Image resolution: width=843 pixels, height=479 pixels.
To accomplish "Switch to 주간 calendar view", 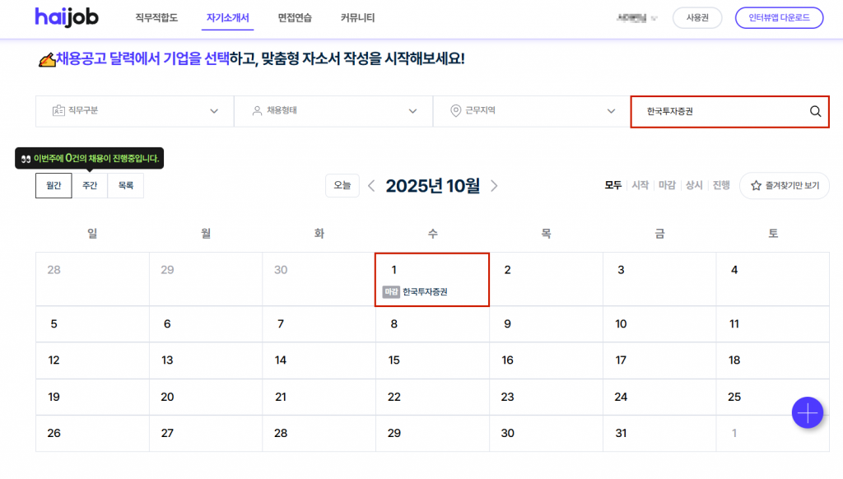I will [x=90, y=186].
